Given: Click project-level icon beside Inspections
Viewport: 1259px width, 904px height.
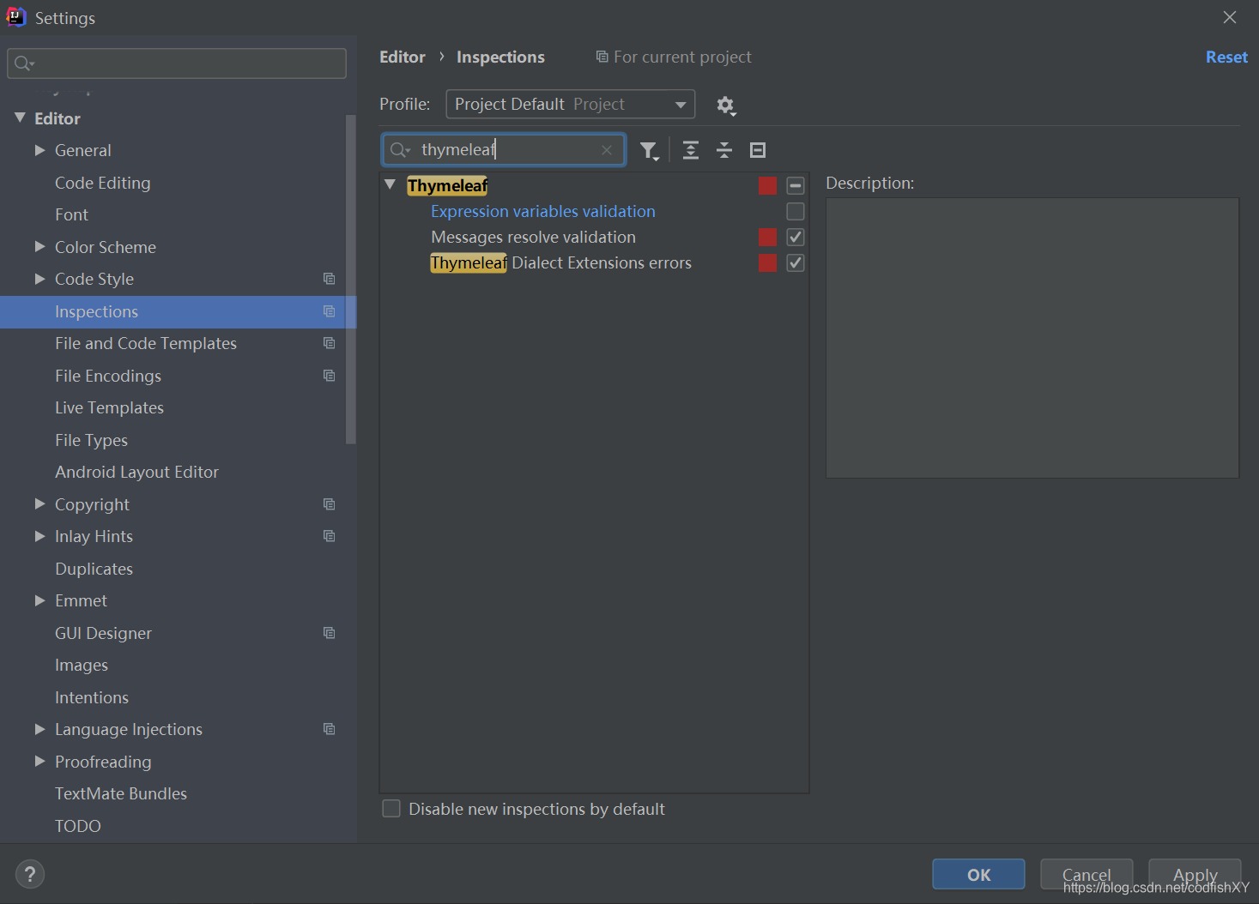Looking at the screenshot, I should pos(329,311).
